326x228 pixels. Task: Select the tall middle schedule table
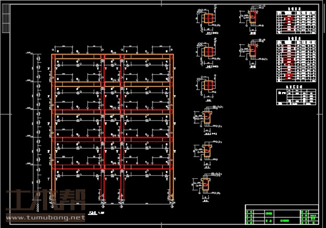tap(293, 61)
